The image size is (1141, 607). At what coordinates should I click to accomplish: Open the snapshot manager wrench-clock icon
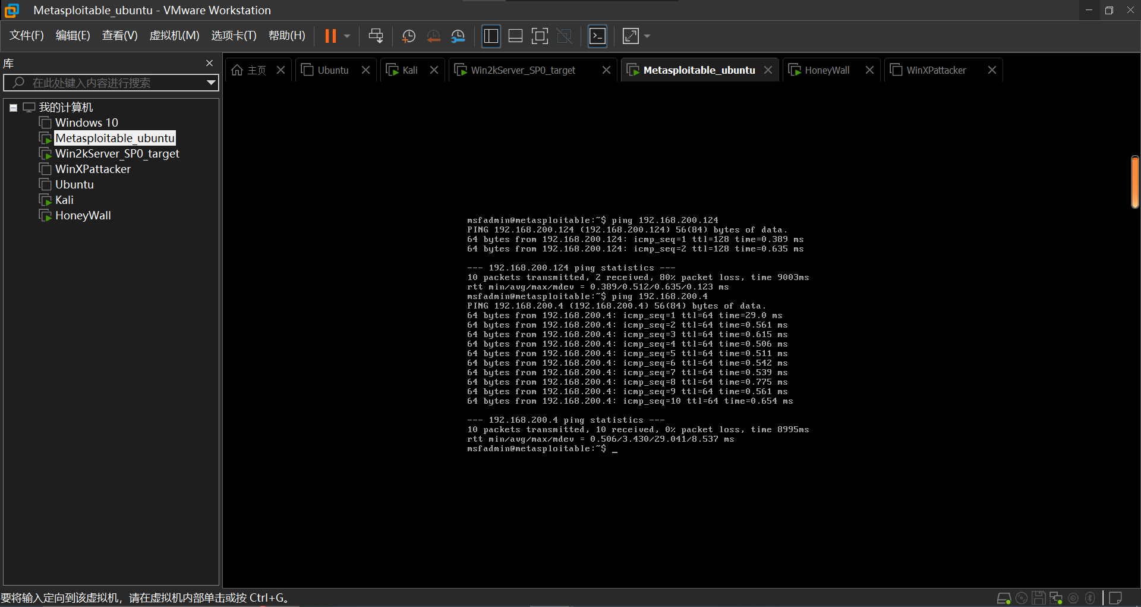coord(458,36)
